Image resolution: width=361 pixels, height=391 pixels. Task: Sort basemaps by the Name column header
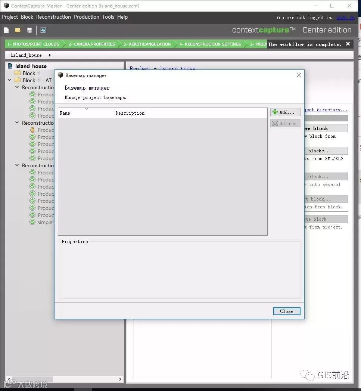[86, 113]
